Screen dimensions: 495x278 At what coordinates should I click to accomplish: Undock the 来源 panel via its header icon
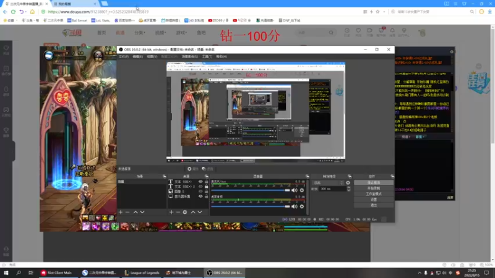[207, 176]
